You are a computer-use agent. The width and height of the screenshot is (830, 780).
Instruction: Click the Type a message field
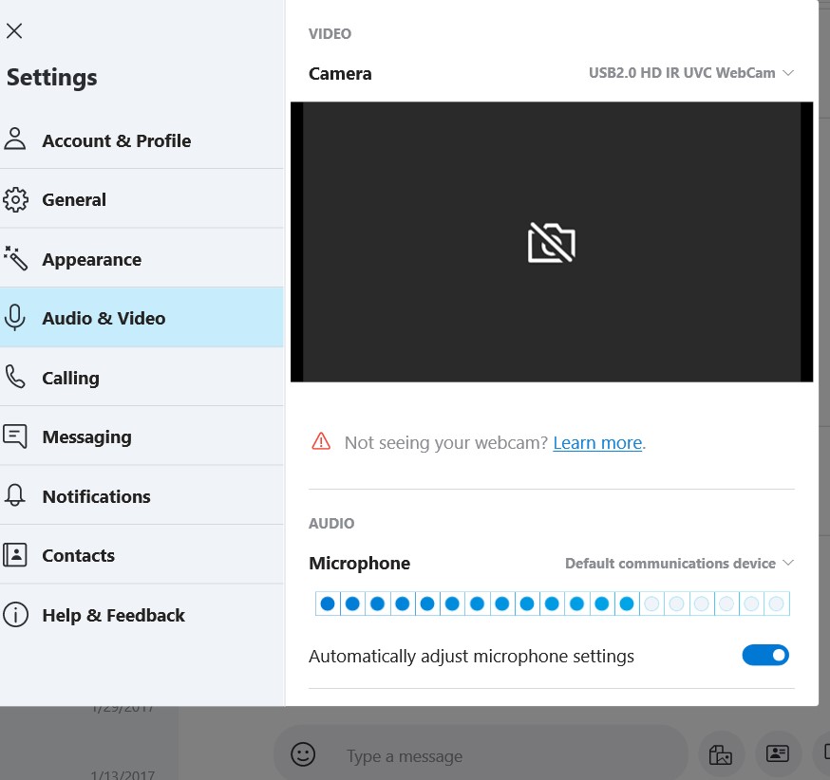[x=481, y=755]
